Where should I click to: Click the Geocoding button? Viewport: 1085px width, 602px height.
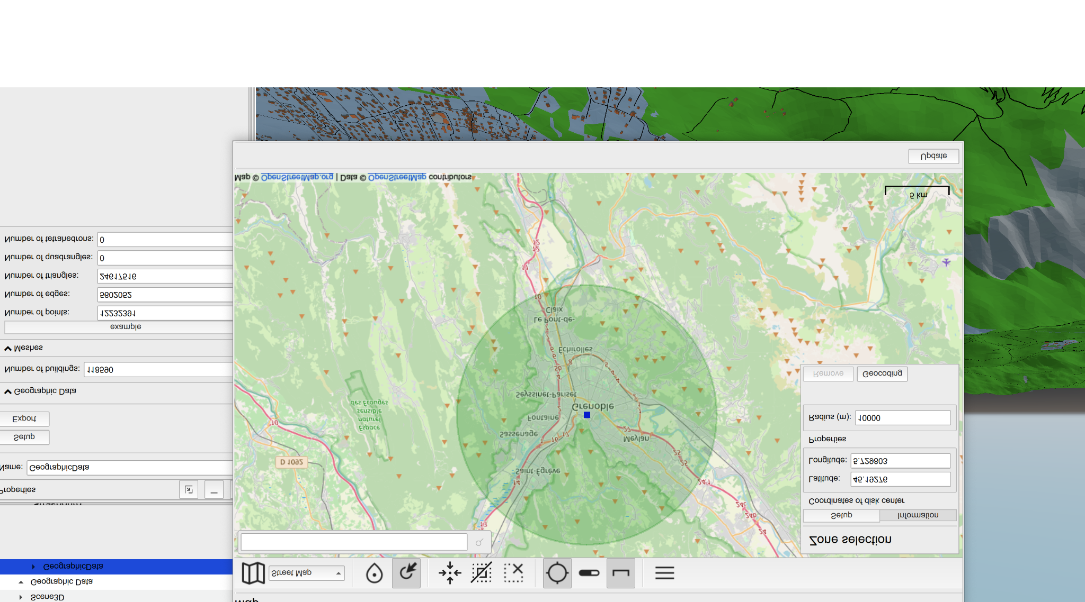[882, 374]
